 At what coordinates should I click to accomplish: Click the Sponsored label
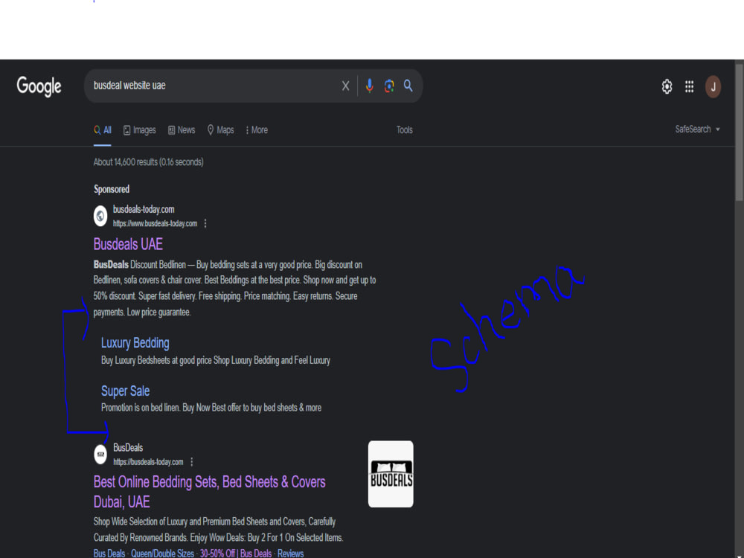(112, 189)
